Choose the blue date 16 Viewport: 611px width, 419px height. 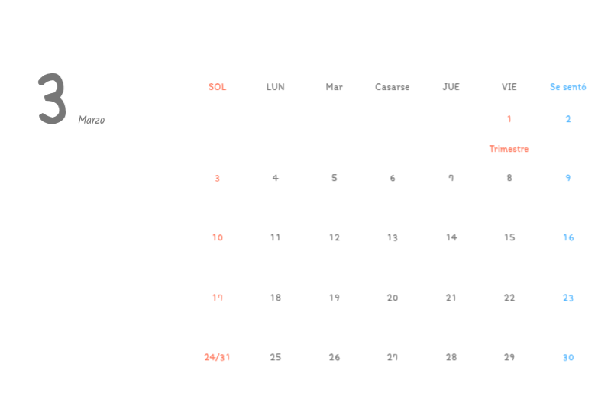tap(568, 237)
